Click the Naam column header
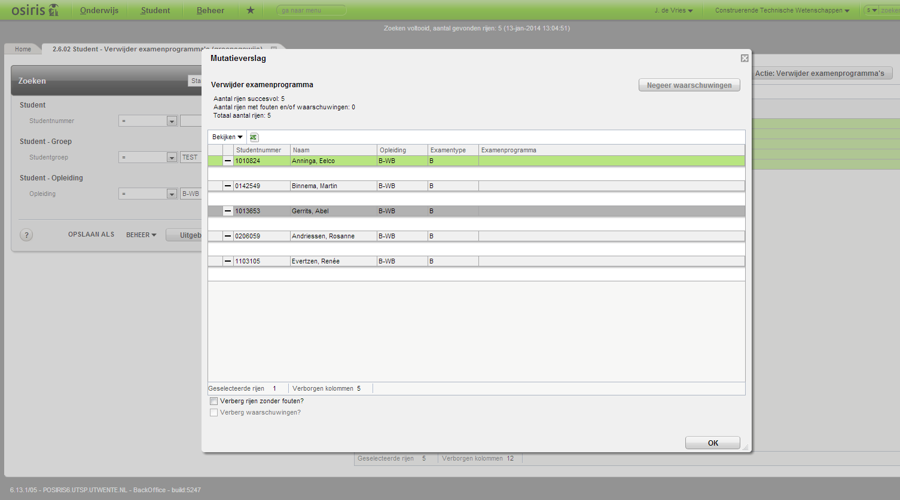900x500 pixels. 334,150
